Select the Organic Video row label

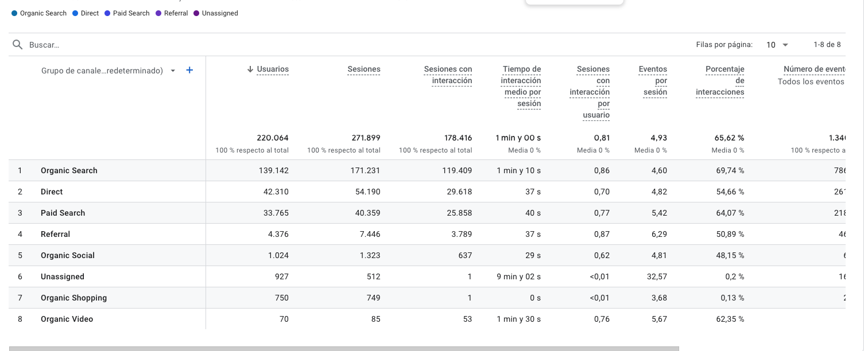67,319
